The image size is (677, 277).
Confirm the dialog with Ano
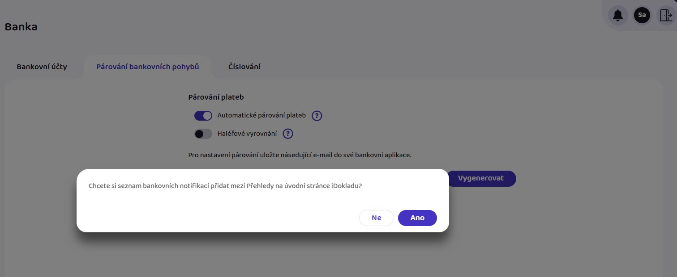click(417, 218)
